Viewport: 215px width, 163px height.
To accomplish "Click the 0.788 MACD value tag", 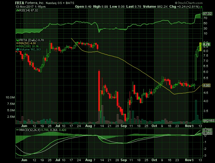I will click(207, 130).
